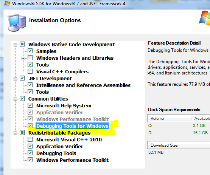Check Windows Headers and Libraries checkbox

click(x=30, y=58)
